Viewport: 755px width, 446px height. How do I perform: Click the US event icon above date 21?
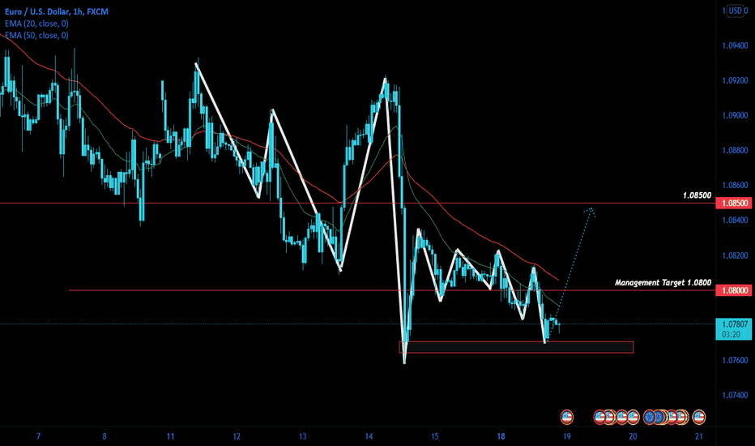tap(698, 417)
